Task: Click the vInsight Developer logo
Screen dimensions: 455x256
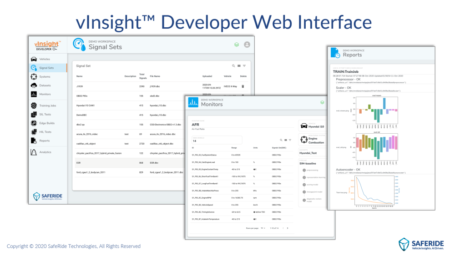Action: click(48, 45)
